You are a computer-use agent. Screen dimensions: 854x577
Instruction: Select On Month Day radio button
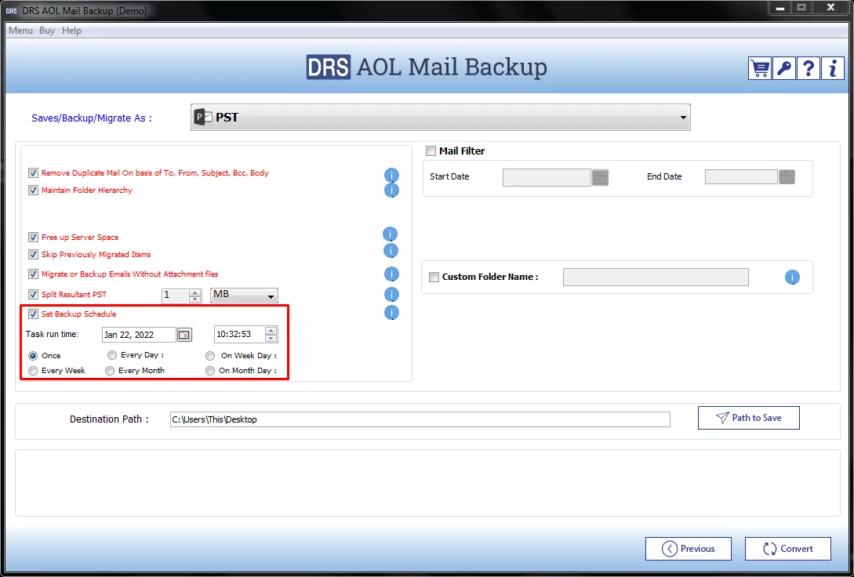click(210, 371)
